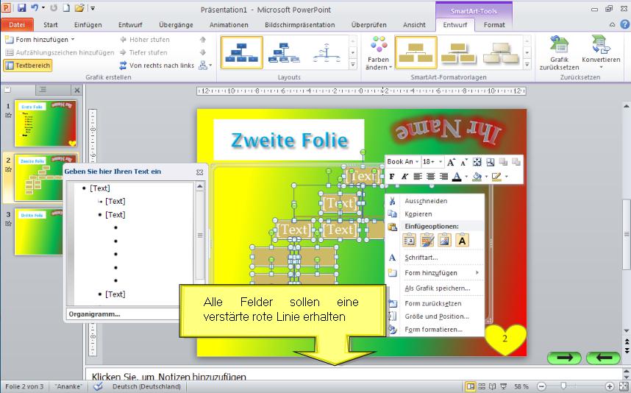Select the Dritte Folie slide thumbnail
Image resolution: width=631 pixels, height=393 pixels.
[44, 232]
